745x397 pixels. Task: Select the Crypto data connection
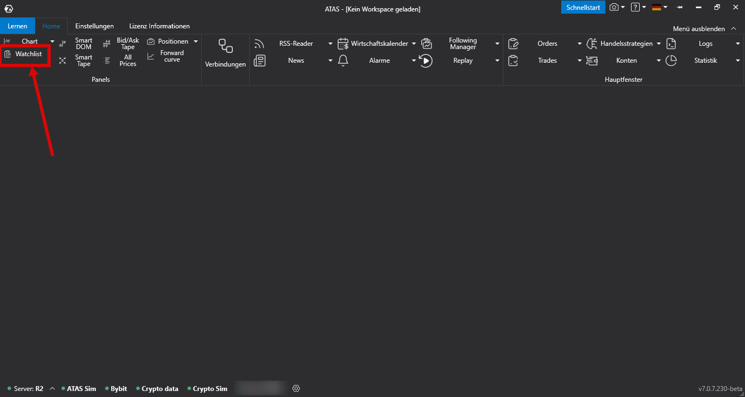(157, 389)
